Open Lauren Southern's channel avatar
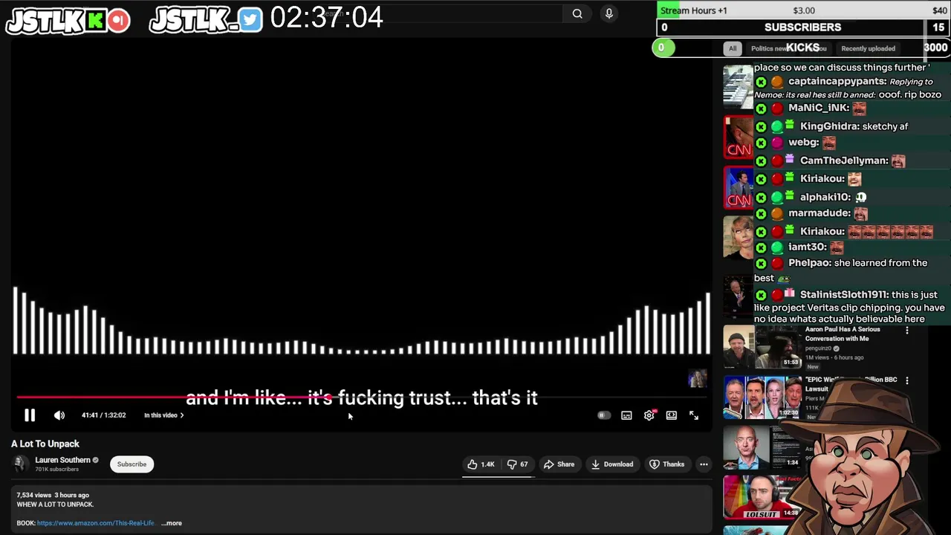The height and width of the screenshot is (535, 951). pos(20,464)
